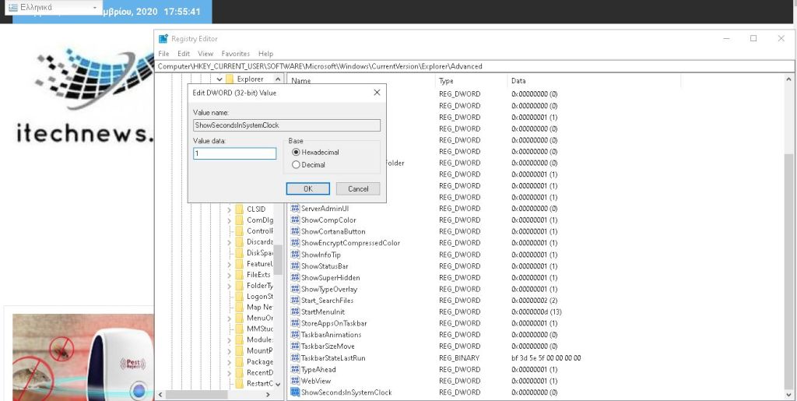
Task: Click the values list scroll down arrow
Action: (x=788, y=394)
